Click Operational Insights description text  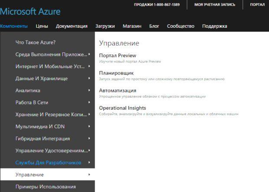click(x=168, y=114)
